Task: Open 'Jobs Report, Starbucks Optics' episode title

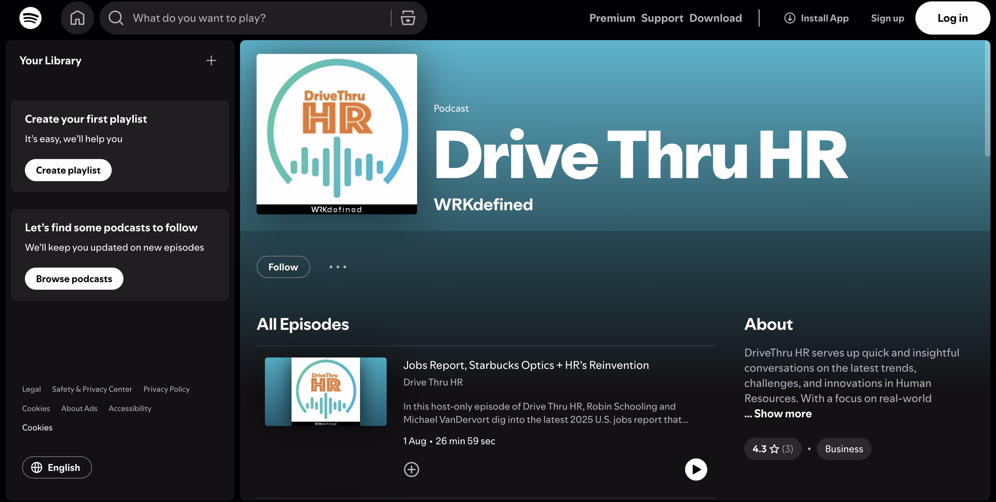Action: (x=526, y=365)
